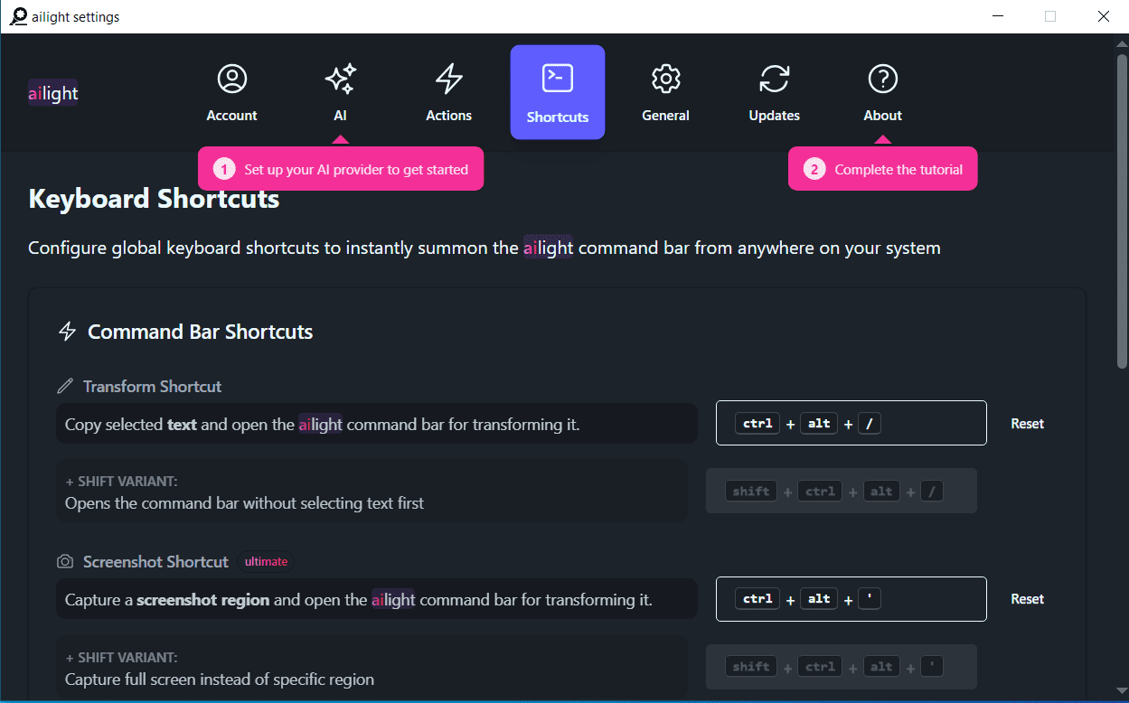
Task: Click the 'Screenshot Shortcut' label
Action: (x=155, y=562)
